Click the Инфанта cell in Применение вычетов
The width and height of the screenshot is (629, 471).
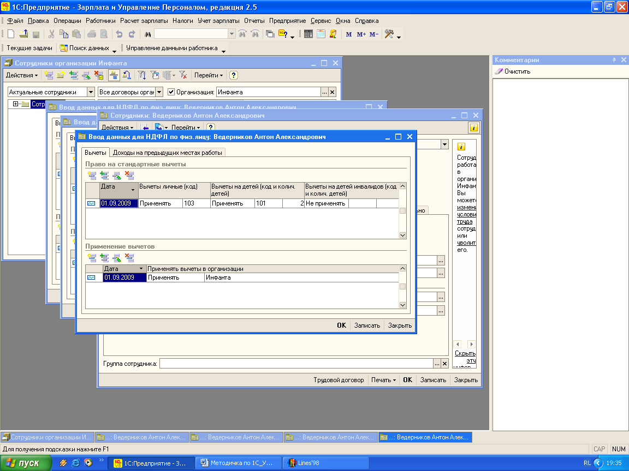tap(301, 277)
